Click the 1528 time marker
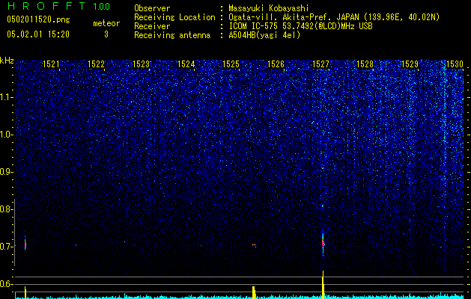Image resolution: width=471 pixels, height=299 pixels. pyautogui.click(x=365, y=64)
